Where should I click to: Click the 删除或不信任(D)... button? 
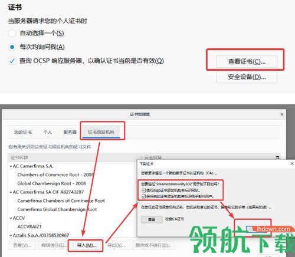[x=153, y=245]
